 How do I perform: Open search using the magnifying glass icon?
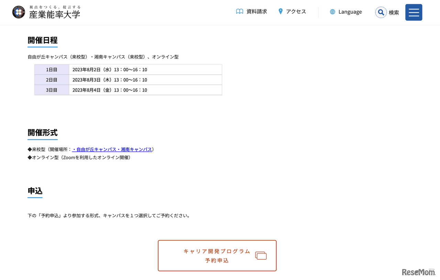pos(381,12)
